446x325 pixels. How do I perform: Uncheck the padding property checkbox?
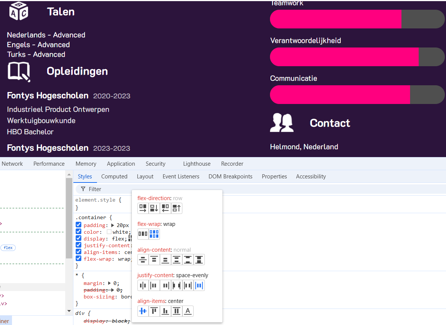point(79,225)
